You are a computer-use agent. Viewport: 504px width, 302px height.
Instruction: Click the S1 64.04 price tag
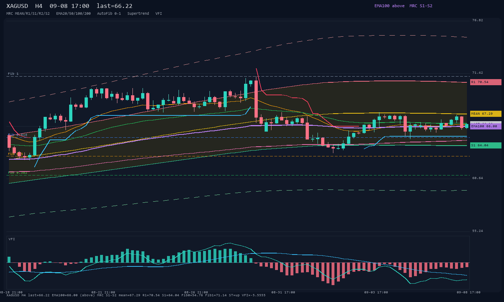point(486,145)
